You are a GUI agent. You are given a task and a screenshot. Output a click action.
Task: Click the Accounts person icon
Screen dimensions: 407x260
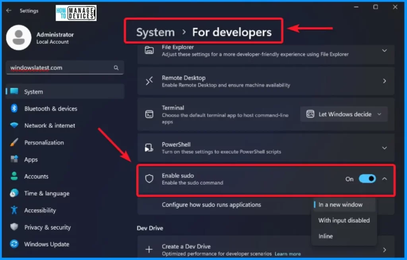pos(14,176)
